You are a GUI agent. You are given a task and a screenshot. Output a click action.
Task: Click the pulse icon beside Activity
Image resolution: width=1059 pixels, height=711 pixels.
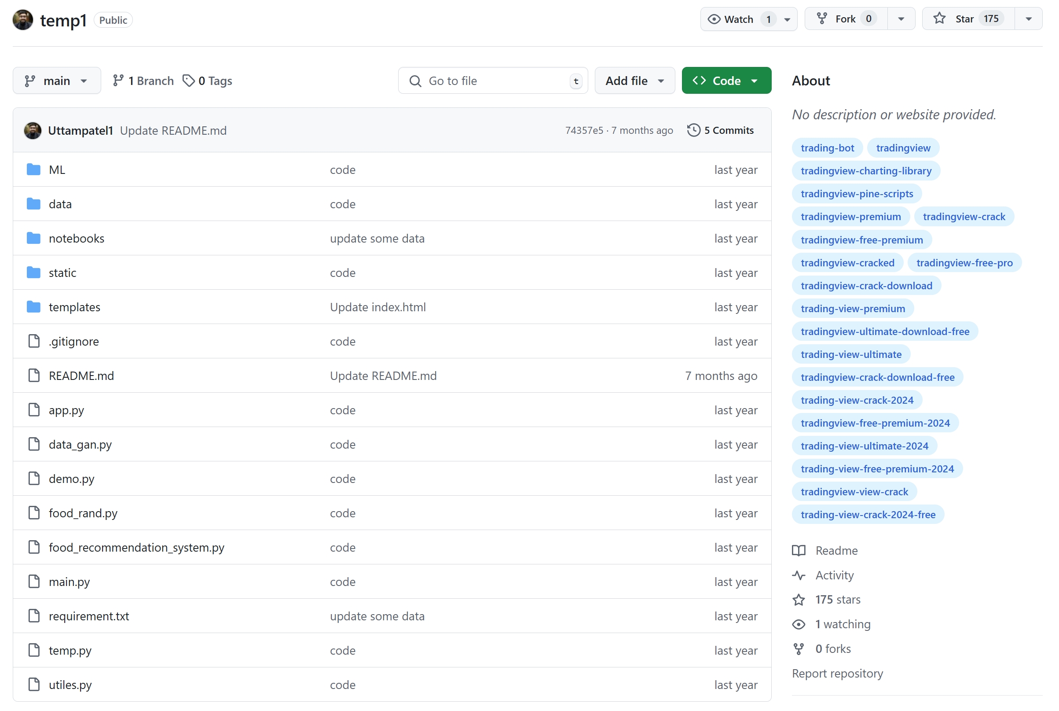point(799,575)
